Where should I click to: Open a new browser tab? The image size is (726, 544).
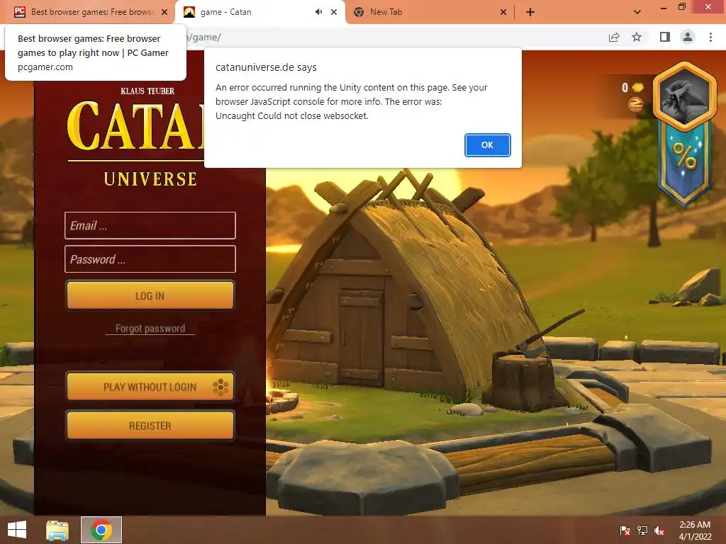530,12
